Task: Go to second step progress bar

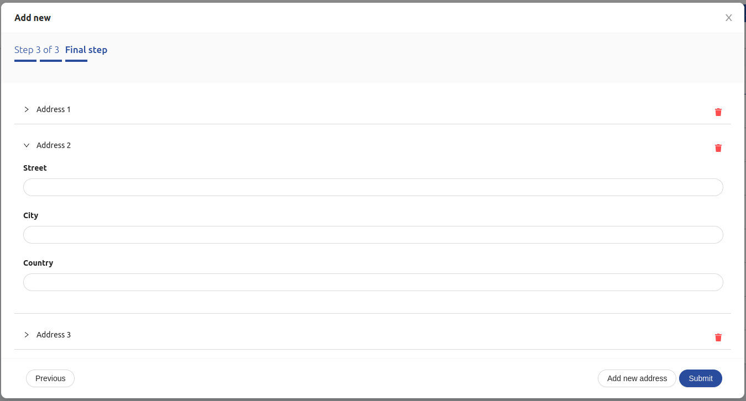Action: (51, 61)
